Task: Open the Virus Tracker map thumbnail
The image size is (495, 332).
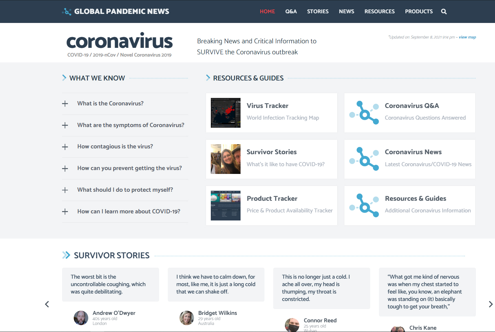Action: click(225, 113)
